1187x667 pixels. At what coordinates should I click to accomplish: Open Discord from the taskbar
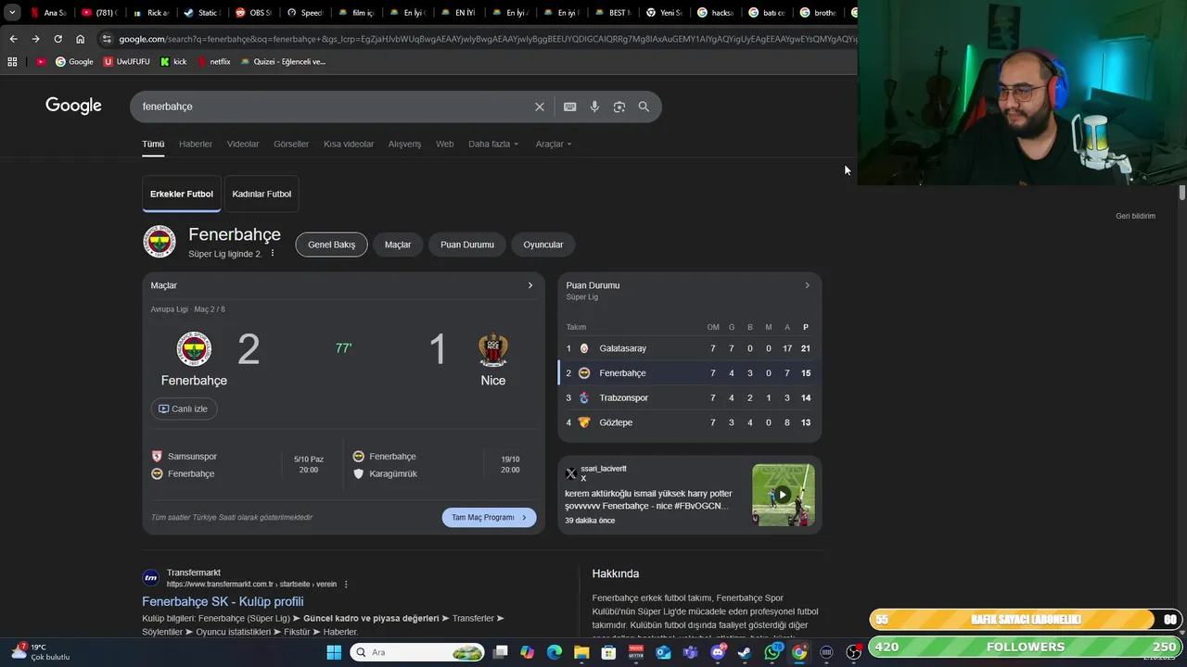(x=718, y=652)
